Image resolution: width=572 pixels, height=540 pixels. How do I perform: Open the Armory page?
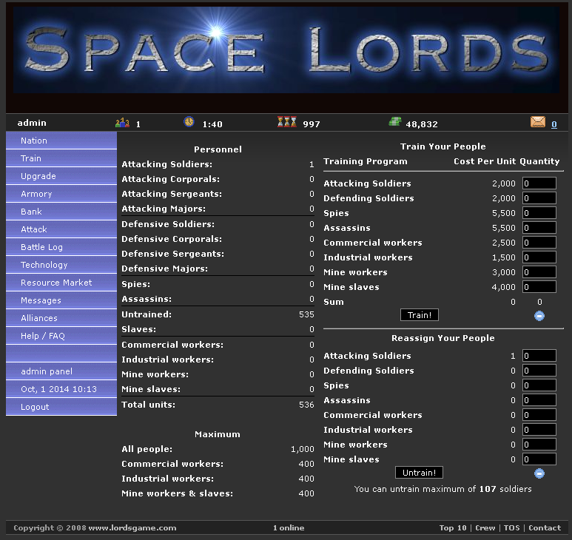click(61, 194)
